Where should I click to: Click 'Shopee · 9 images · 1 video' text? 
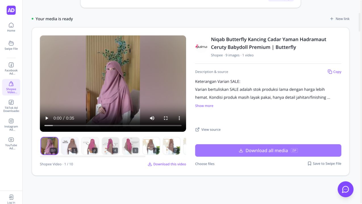tap(232, 55)
